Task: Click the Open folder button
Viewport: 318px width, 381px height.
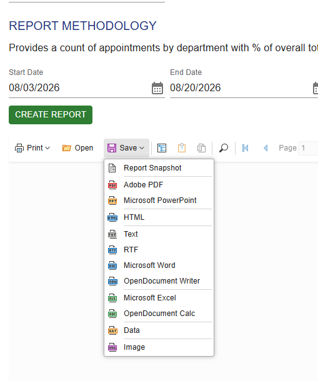Action: pos(77,148)
